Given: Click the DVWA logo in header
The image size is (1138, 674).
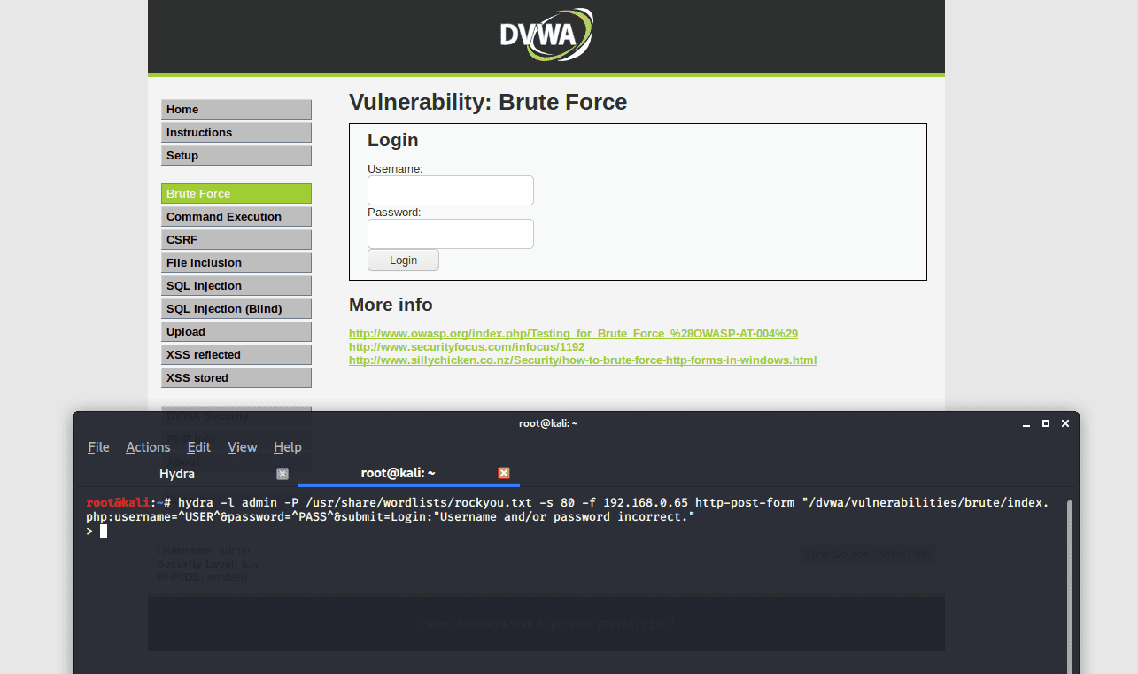Looking at the screenshot, I should [x=546, y=35].
